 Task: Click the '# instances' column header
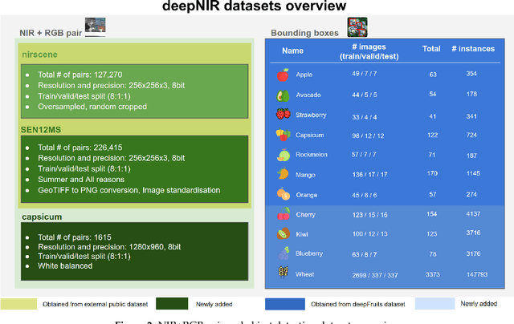(473, 49)
